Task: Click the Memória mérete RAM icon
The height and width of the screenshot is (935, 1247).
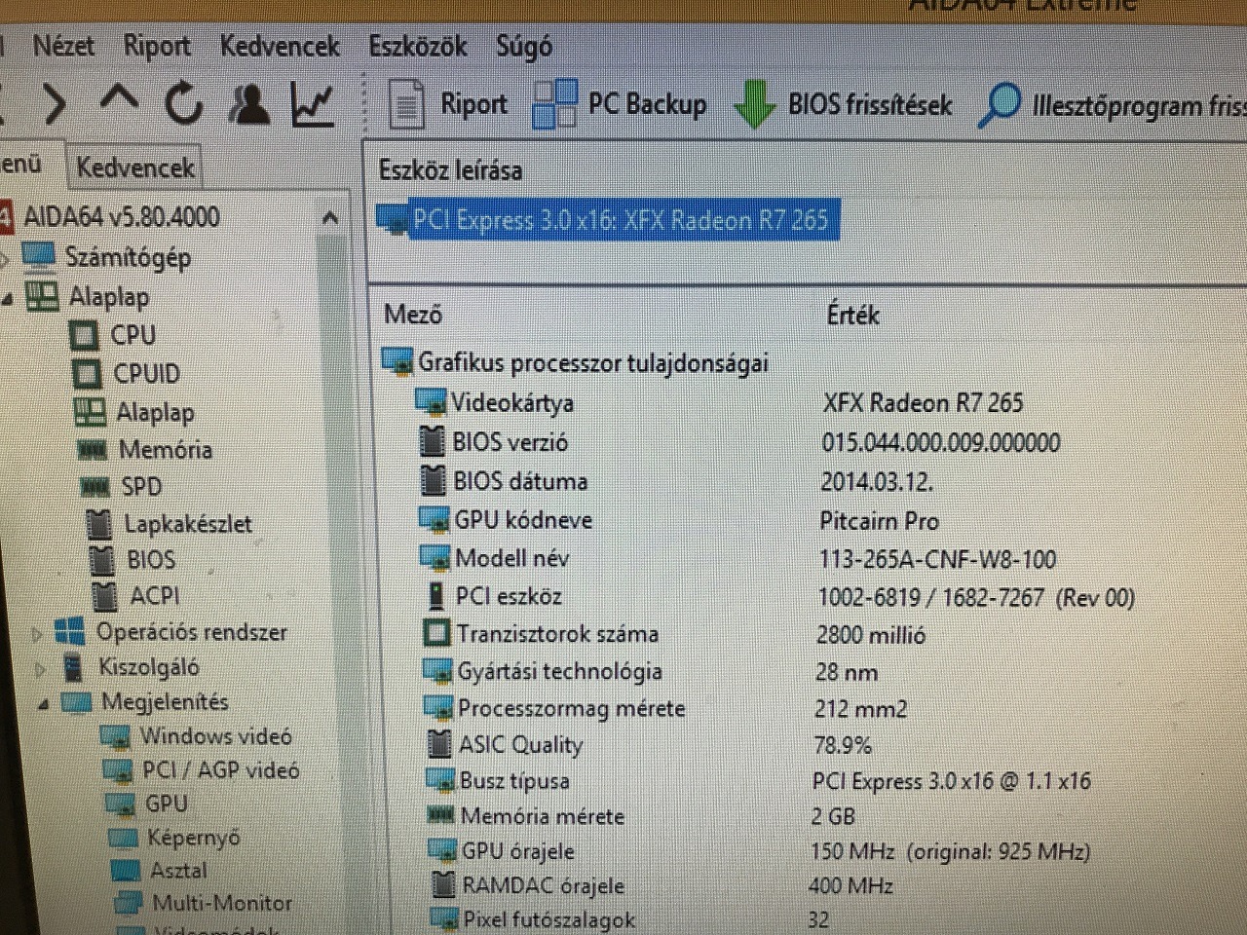Action: tap(441, 815)
